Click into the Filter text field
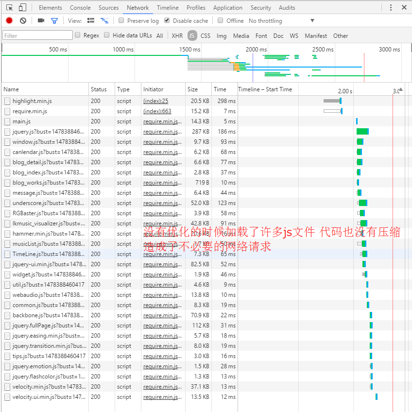Viewport: 412px width, 412px height. pyautogui.click(x=37, y=35)
